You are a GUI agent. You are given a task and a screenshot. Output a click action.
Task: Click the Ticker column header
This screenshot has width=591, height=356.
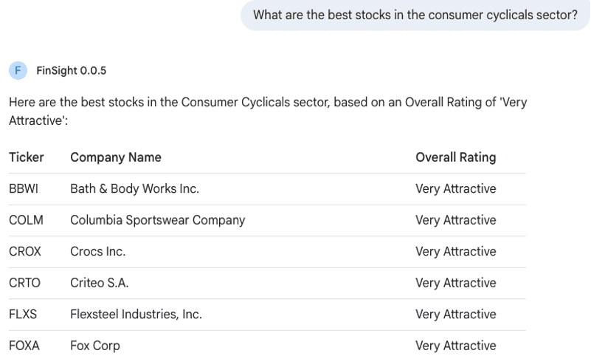tap(27, 157)
